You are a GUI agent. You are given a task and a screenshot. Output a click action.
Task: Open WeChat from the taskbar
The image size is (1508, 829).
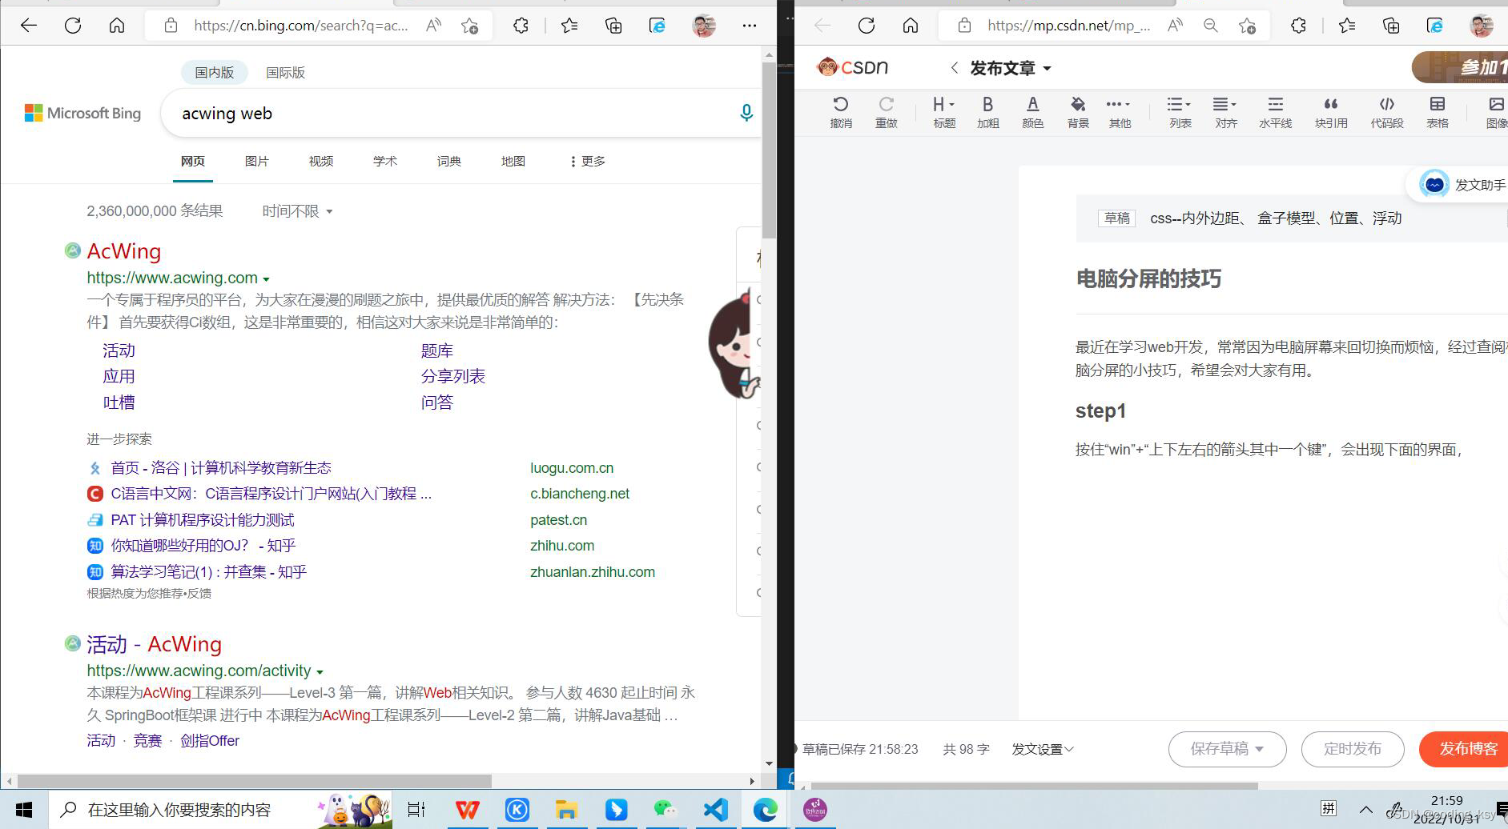coord(666,810)
